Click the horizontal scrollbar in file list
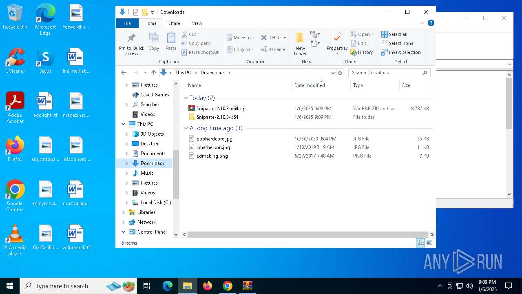 307,235
